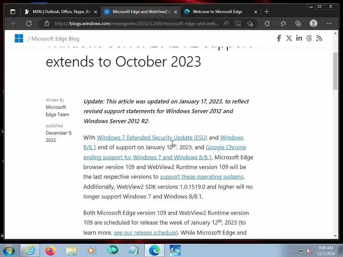
Task: Open the Favorites list
Action: pyautogui.click(x=283, y=23)
